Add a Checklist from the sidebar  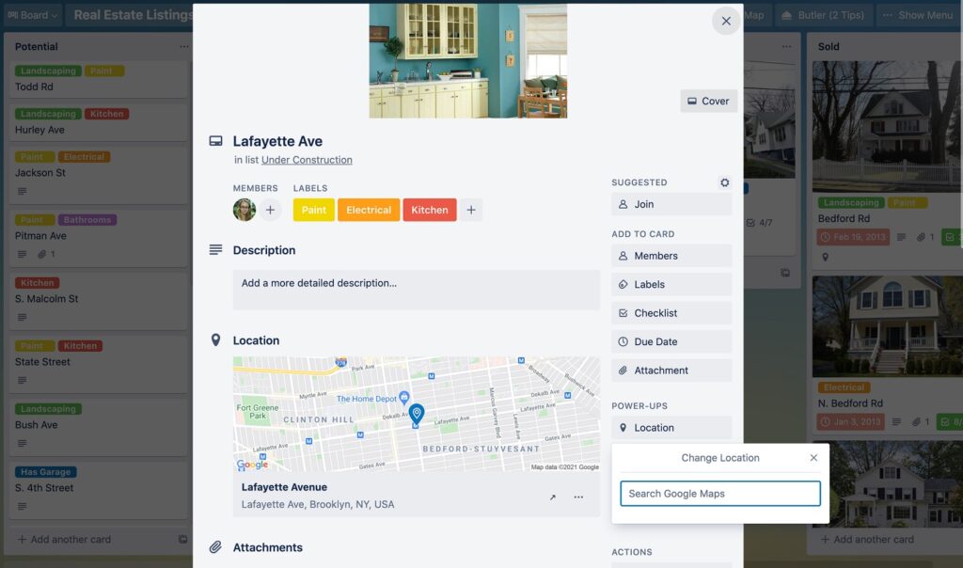point(671,312)
